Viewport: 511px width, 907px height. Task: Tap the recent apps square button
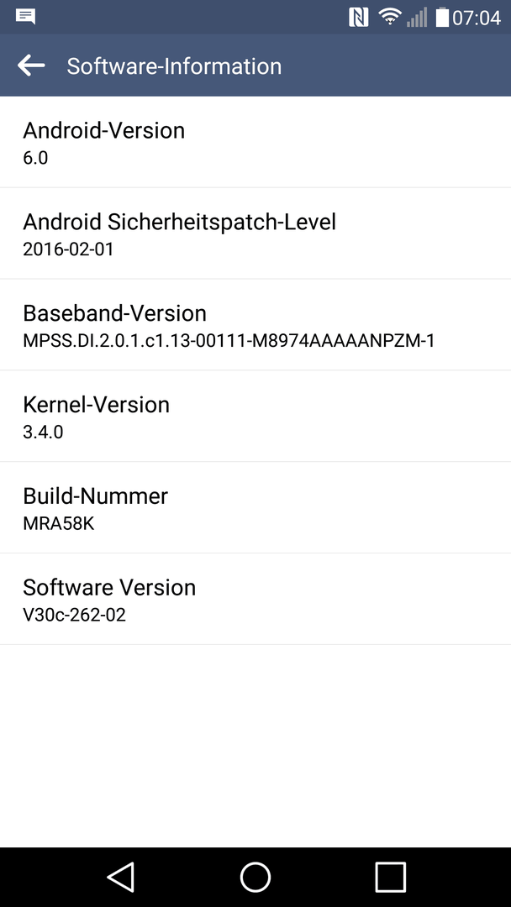coord(390,877)
